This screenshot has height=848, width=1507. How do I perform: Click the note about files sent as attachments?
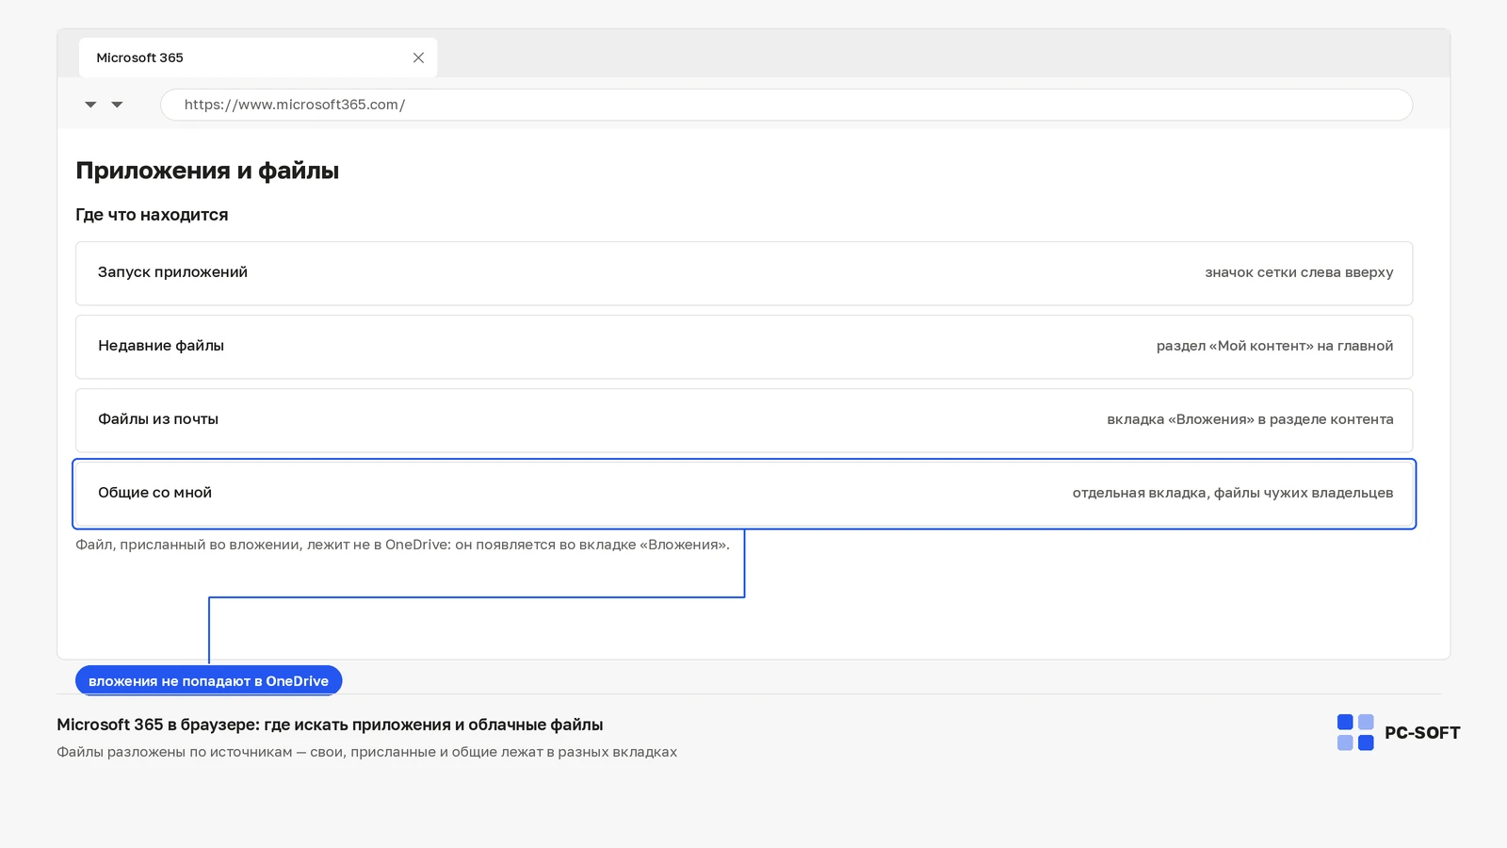[402, 545]
